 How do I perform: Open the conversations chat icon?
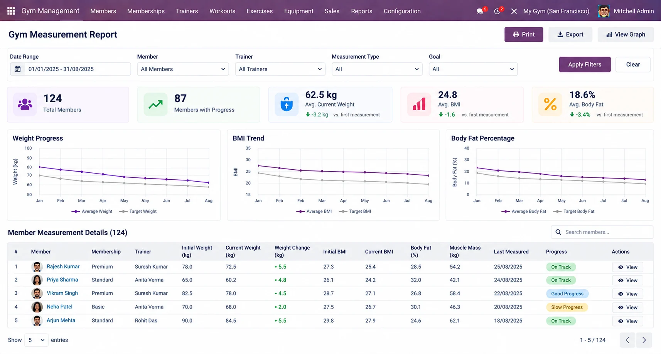tap(480, 11)
